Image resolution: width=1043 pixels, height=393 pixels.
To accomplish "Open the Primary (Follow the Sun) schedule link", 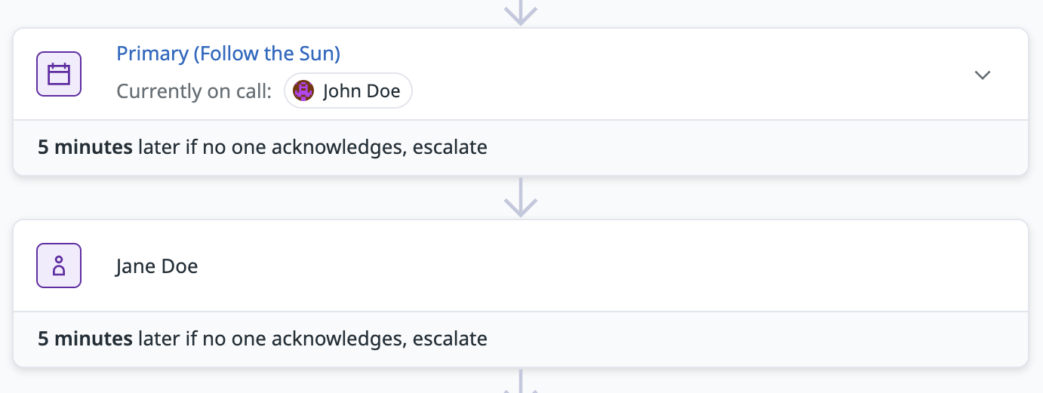I will 228,54.
